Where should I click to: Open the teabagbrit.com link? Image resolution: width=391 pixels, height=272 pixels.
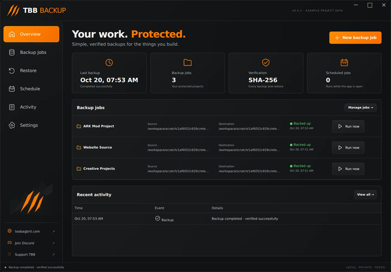(x=31, y=231)
